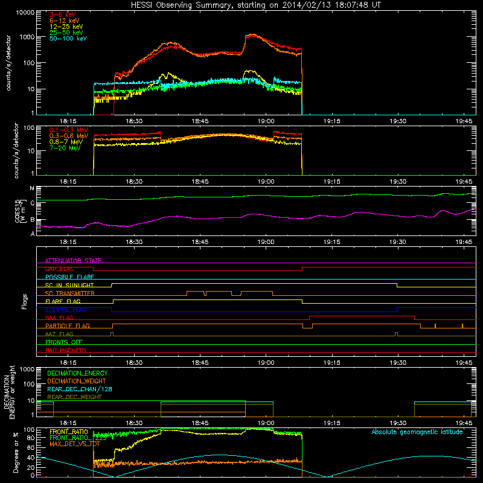Click 19:00 tick under the keV panel

[x=266, y=121]
